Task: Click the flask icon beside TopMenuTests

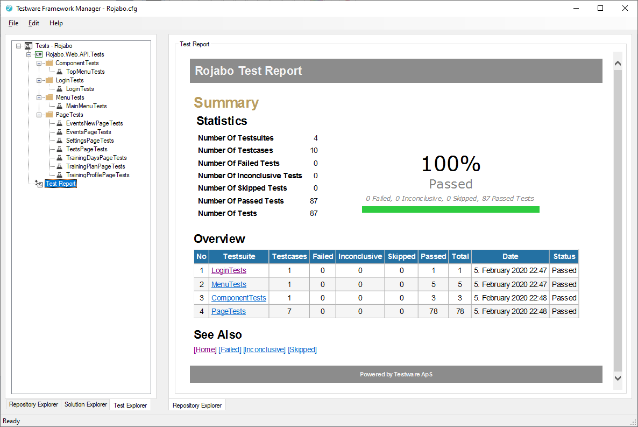Action: click(x=59, y=71)
